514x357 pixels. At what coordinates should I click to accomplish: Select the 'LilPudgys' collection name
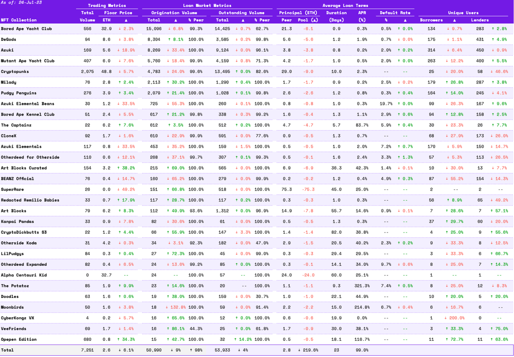tap(12, 253)
